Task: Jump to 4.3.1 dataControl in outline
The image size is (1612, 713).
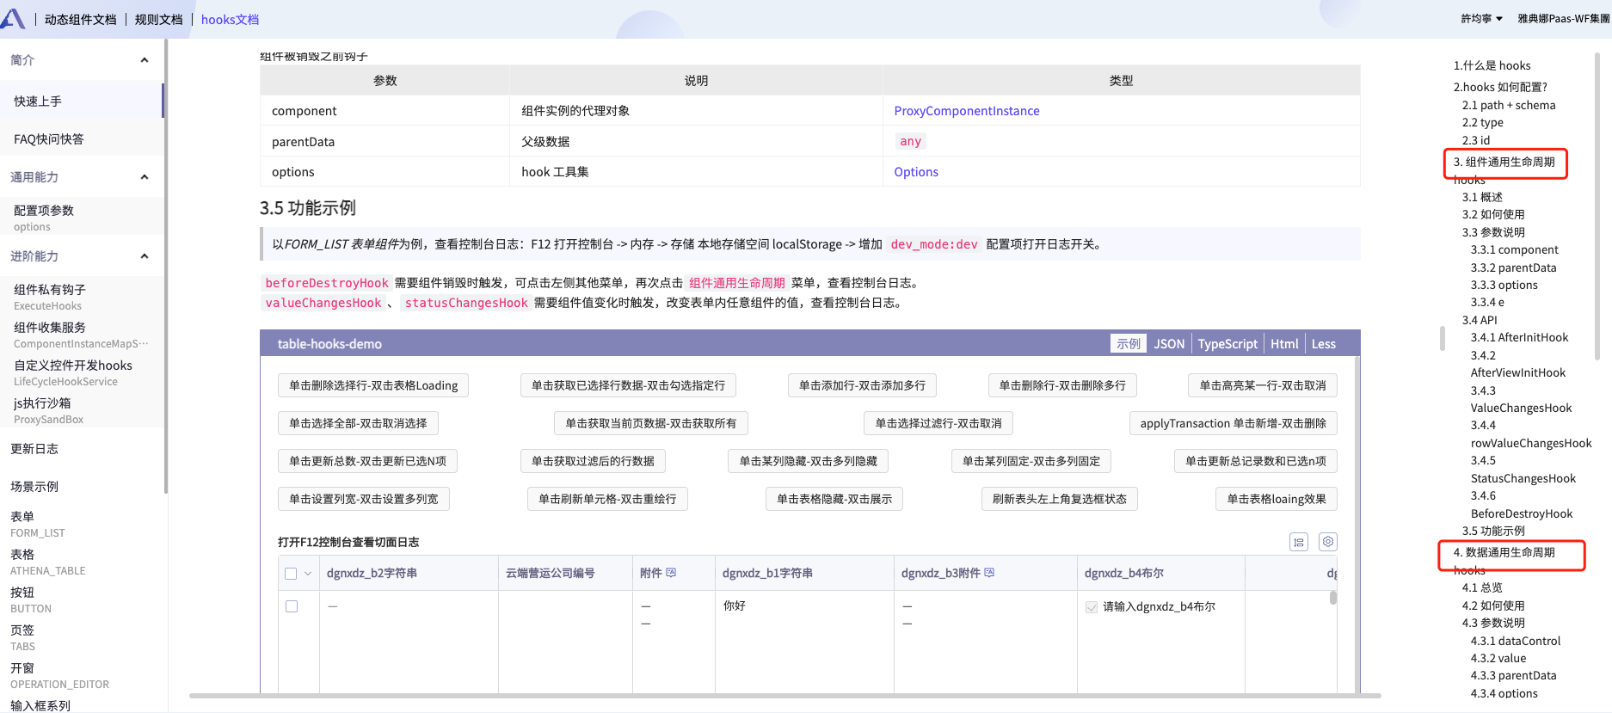Action: coord(1515,642)
